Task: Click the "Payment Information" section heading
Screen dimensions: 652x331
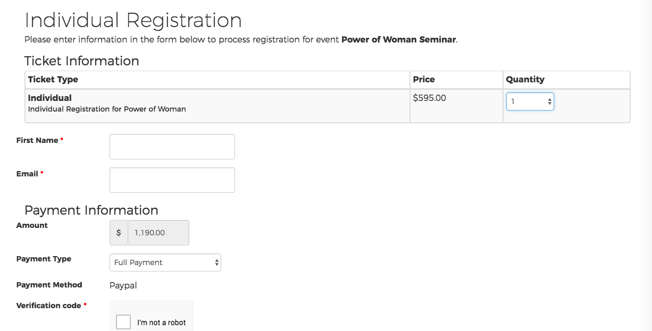Action: (91, 210)
